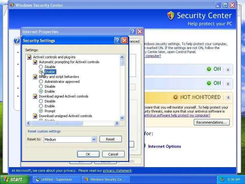245x184 pixels.
Task: Close the Internet Properties window
Action: tap(140, 32)
